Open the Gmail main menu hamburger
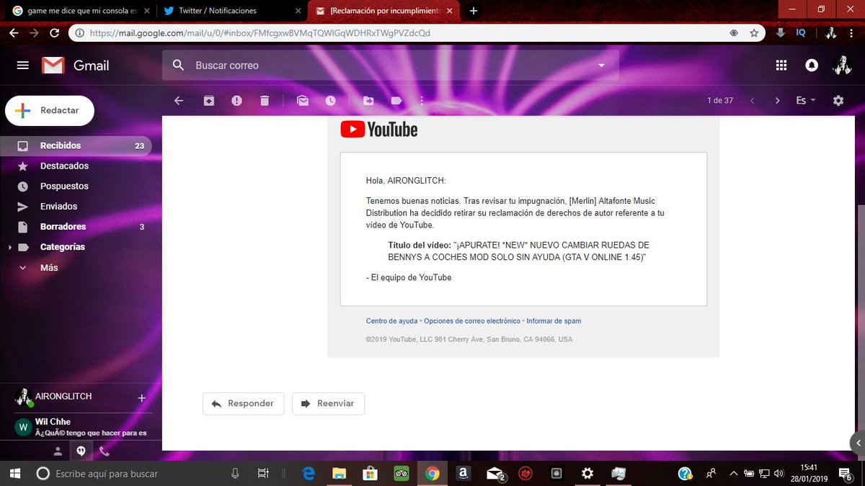 22,65
